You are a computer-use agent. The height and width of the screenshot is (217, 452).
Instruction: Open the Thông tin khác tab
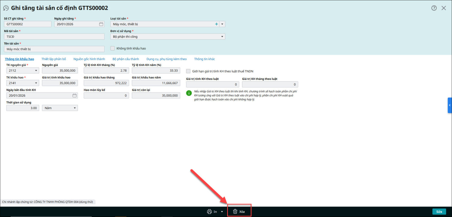coord(204,59)
